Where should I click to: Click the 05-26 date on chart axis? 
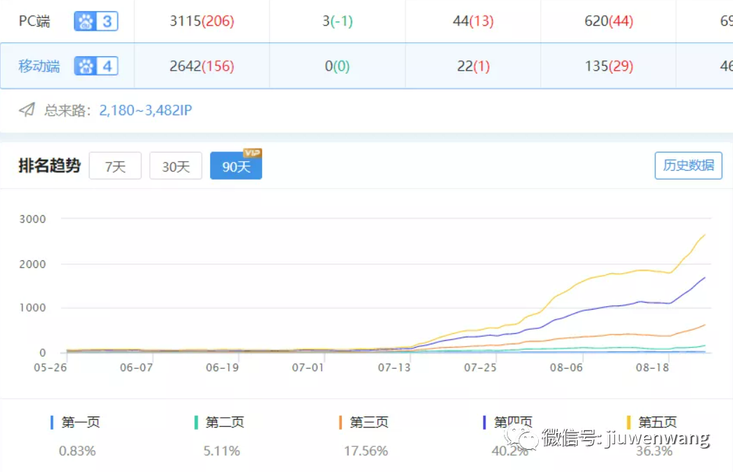coord(50,368)
